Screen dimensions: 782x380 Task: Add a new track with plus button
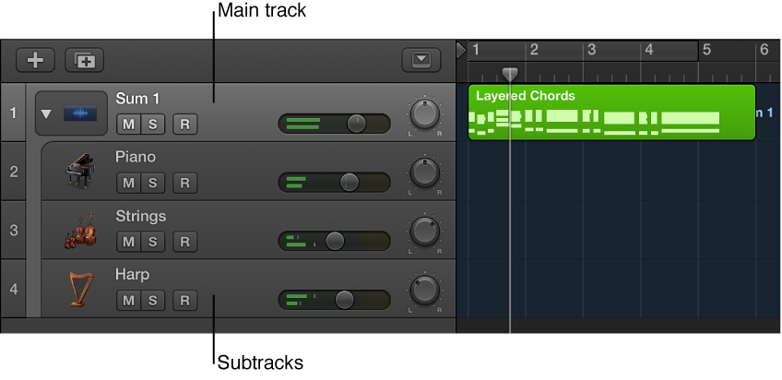coord(35,60)
